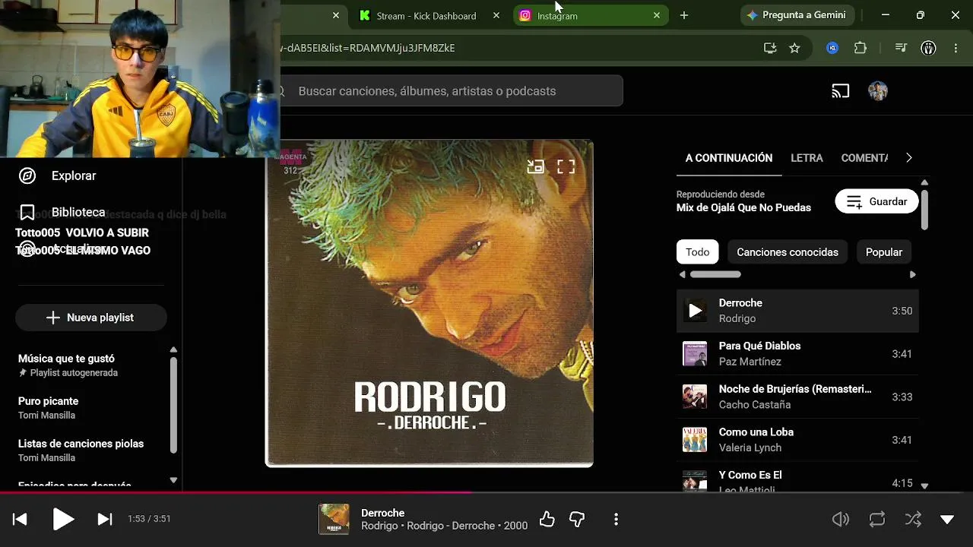Screen dimensions: 973x547
Task: Open the now-playing album thumbnail
Action: pos(334,519)
